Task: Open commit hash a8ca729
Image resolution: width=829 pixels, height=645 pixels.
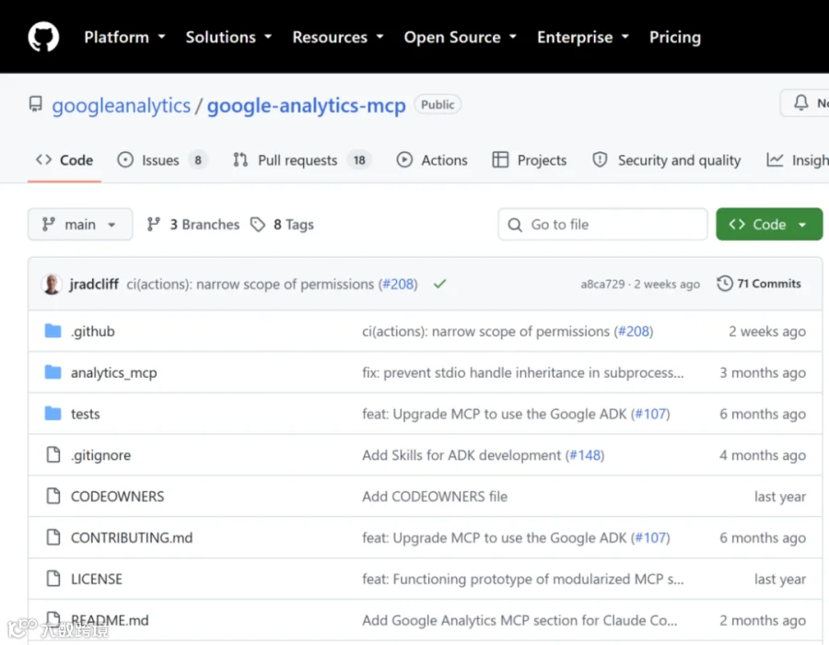Action: [x=602, y=285]
